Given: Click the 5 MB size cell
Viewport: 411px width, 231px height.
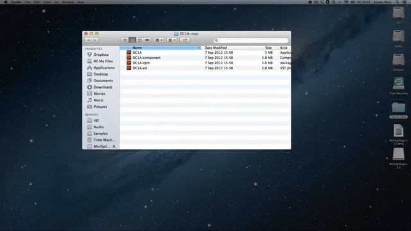Looking at the screenshot, I should click(268, 53).
